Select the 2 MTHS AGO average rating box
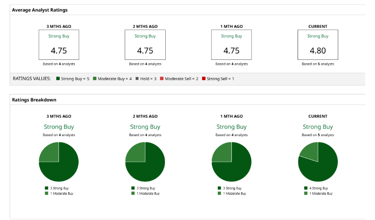Image resolution: width=375 pixels, height=220 pixels. pos(145,45)
